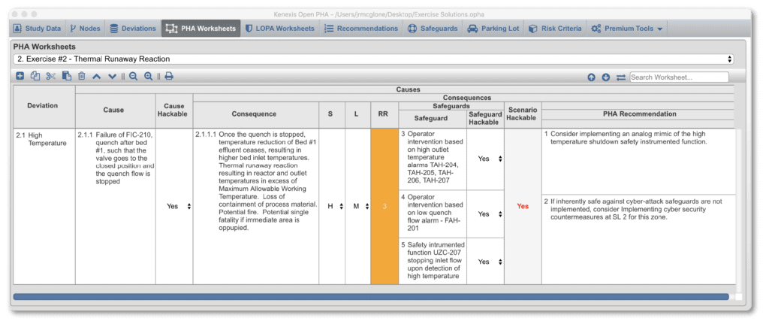Click the printer icon

169,76
